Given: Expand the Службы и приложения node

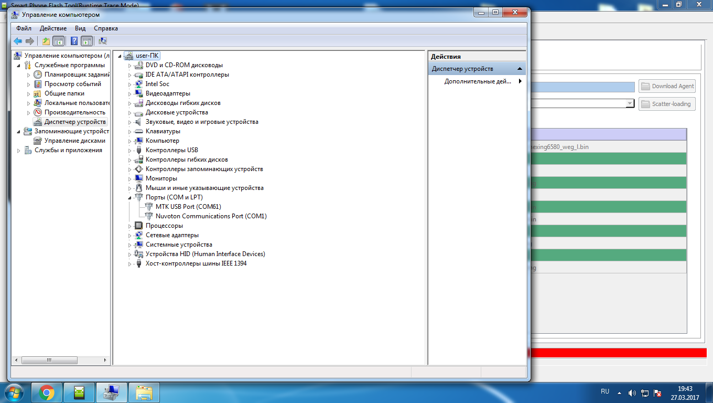Looking at the screenshot, I should pyautogui.click(x=19, y=151).
